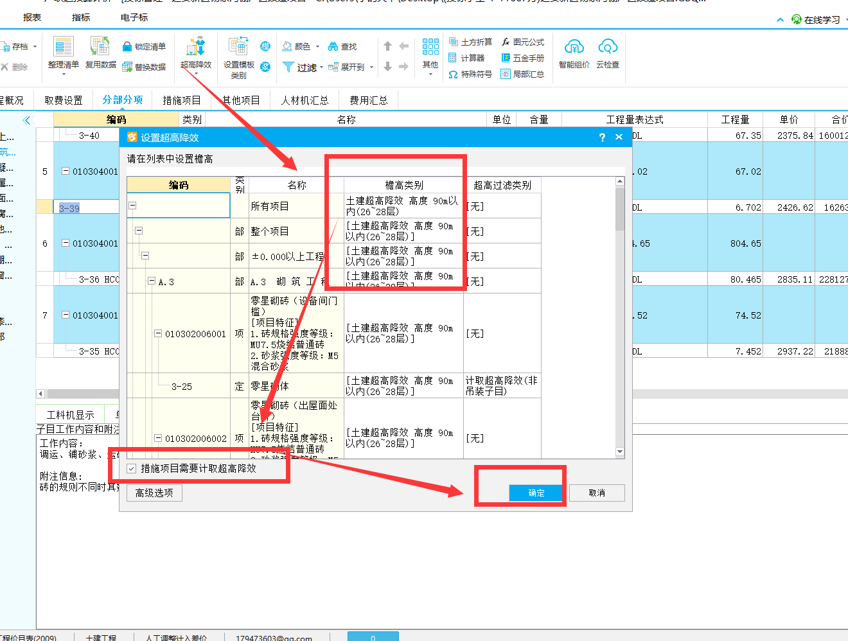Viewport: 848px width, 641px height.
Task: Open the 土方折算 tool
Action: click(x=470, y=42)
